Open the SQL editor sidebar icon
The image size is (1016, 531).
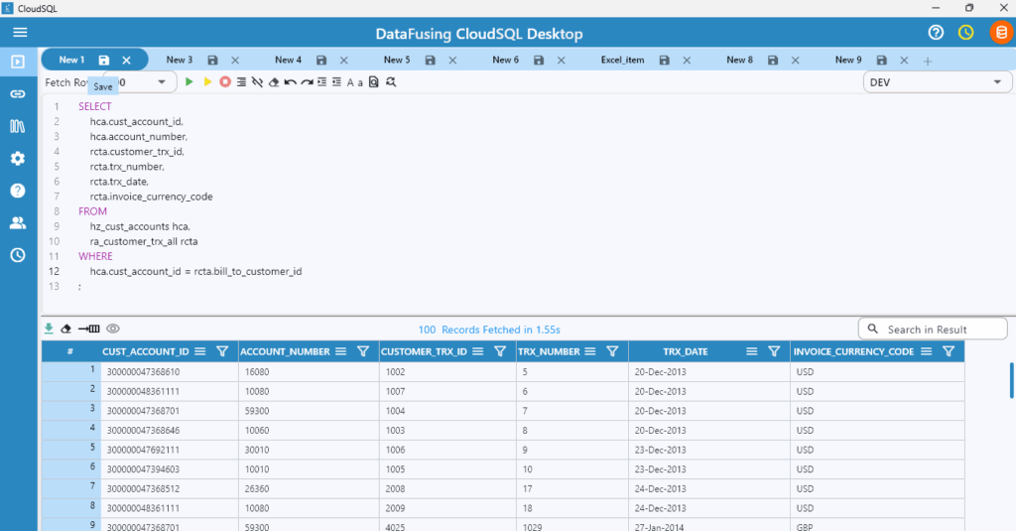pyautogui.click(x=18, y=62)
